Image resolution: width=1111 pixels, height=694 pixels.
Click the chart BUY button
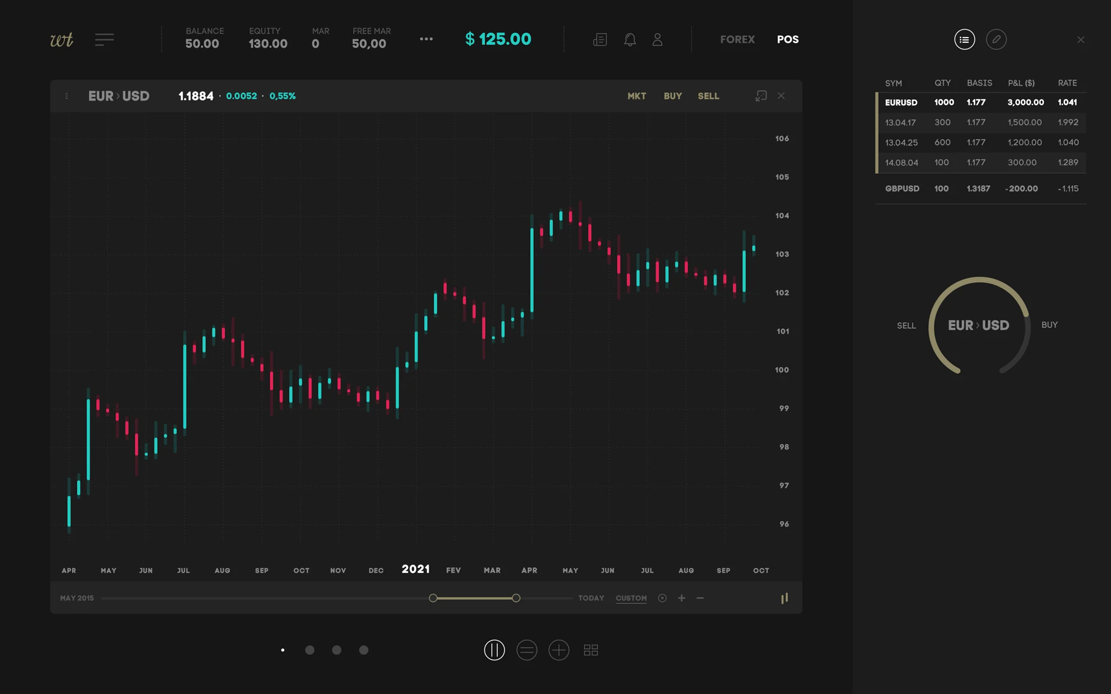[672, 96]
